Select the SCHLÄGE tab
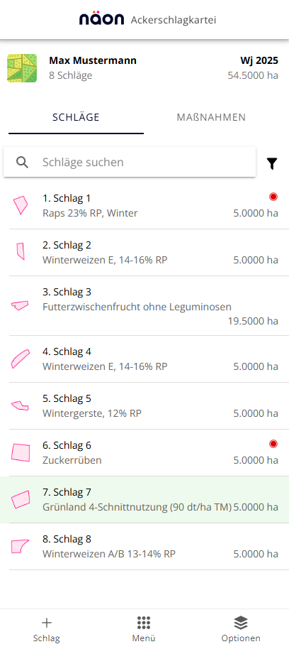The image size is (289, 649). pos(76,117)
